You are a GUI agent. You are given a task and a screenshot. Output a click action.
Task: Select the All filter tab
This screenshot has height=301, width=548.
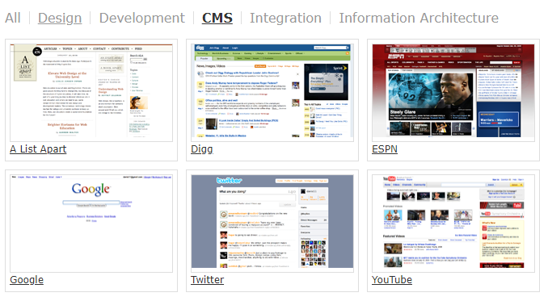[x=13, y=18]
